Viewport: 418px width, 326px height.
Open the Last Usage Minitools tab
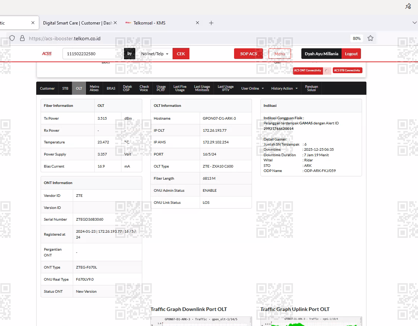pyautogui.click(x=202, y=88)
